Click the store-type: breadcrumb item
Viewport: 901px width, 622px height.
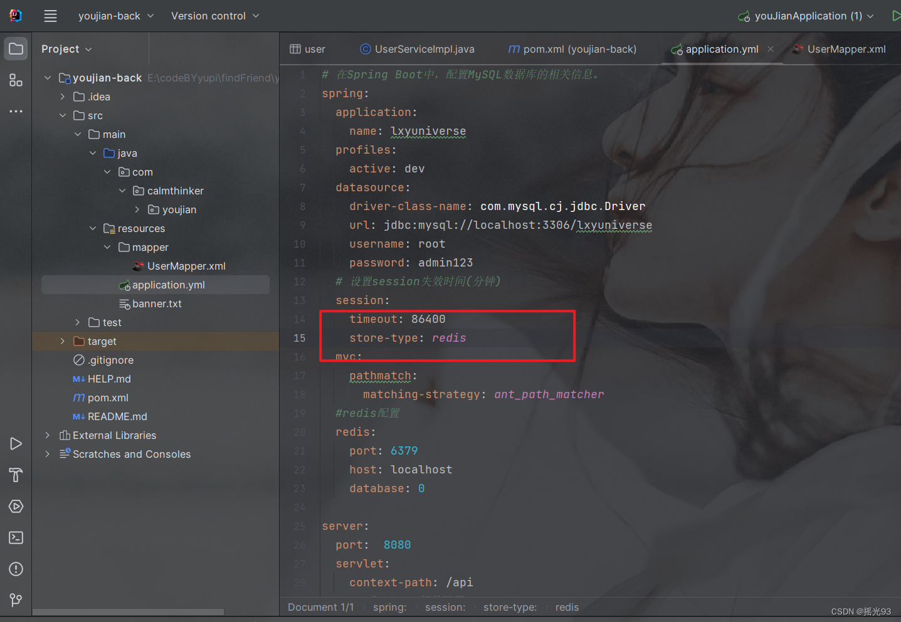[510, 607]
